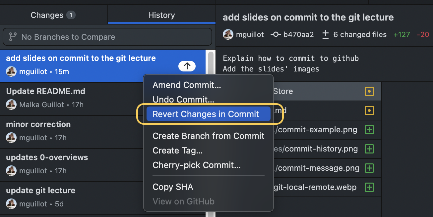Click the added status icon for git-local-remote.webp
433x217 pixels.
[x=369, y=187]
